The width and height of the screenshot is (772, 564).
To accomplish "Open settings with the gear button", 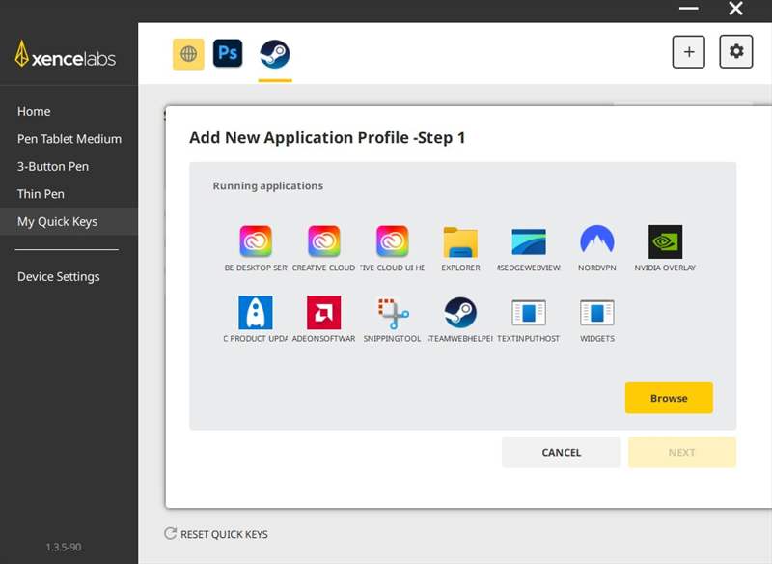I will coord(735,51).
